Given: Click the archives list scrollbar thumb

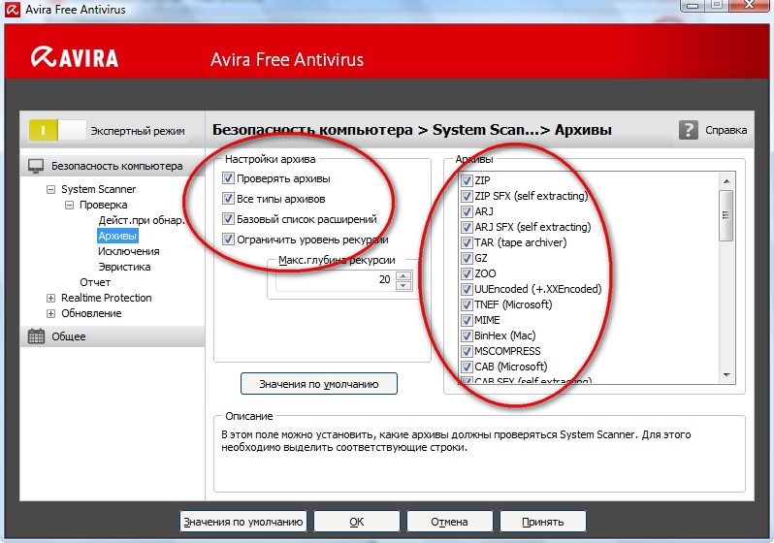Looking at the screenshot, I should coord(726,215).
